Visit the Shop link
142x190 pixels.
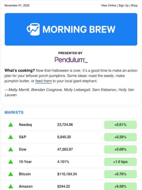pos(134,6)
